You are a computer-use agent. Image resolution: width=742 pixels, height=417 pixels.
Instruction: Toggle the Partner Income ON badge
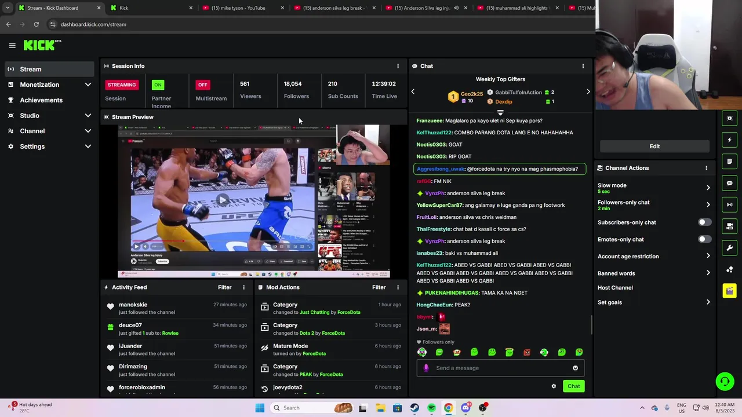(157, 85)
